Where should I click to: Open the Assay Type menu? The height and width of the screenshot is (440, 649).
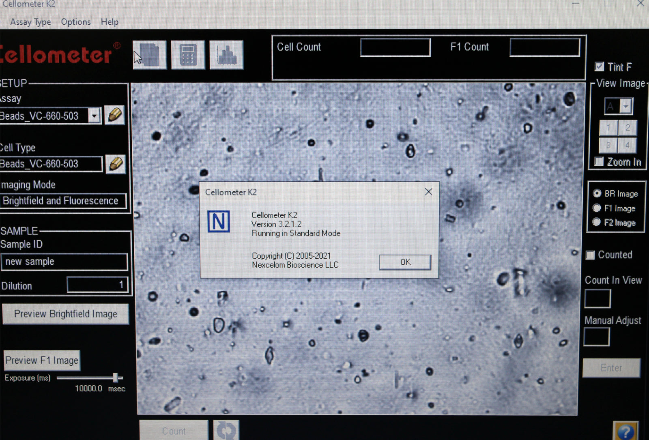click(x=30, y=22)
